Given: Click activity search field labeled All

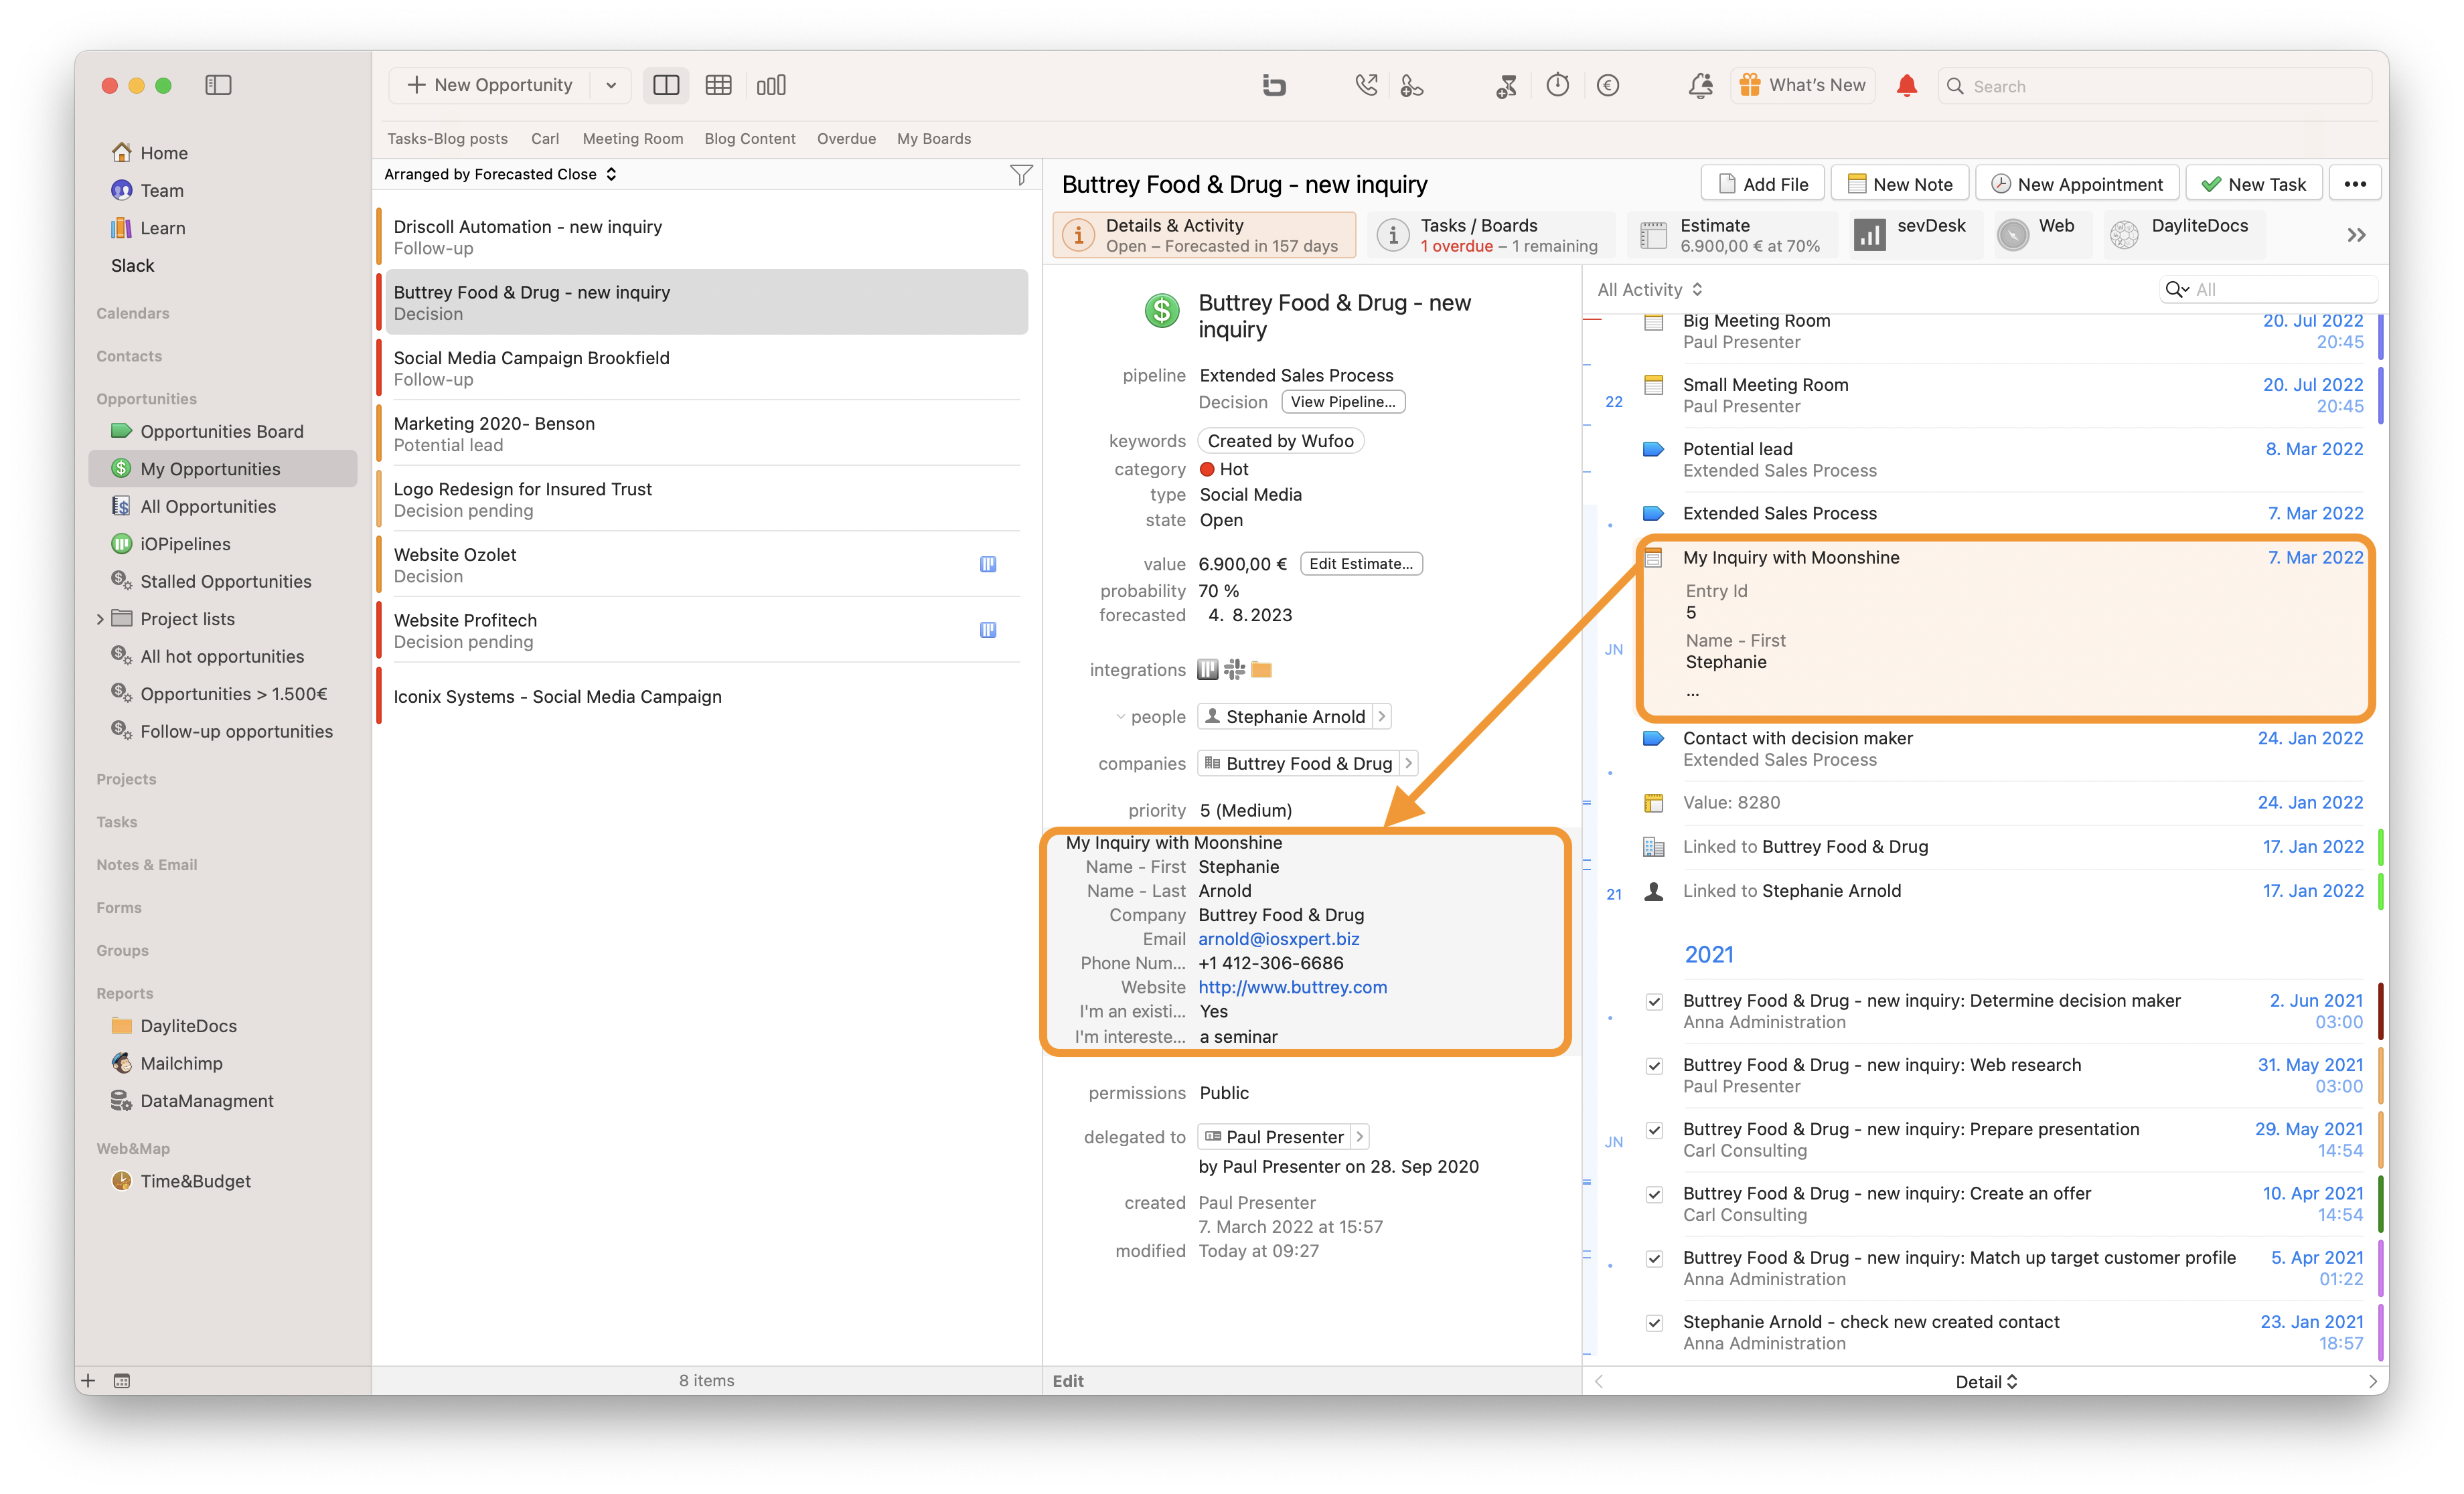Looking at the screenshot, I should point(2268,289).
